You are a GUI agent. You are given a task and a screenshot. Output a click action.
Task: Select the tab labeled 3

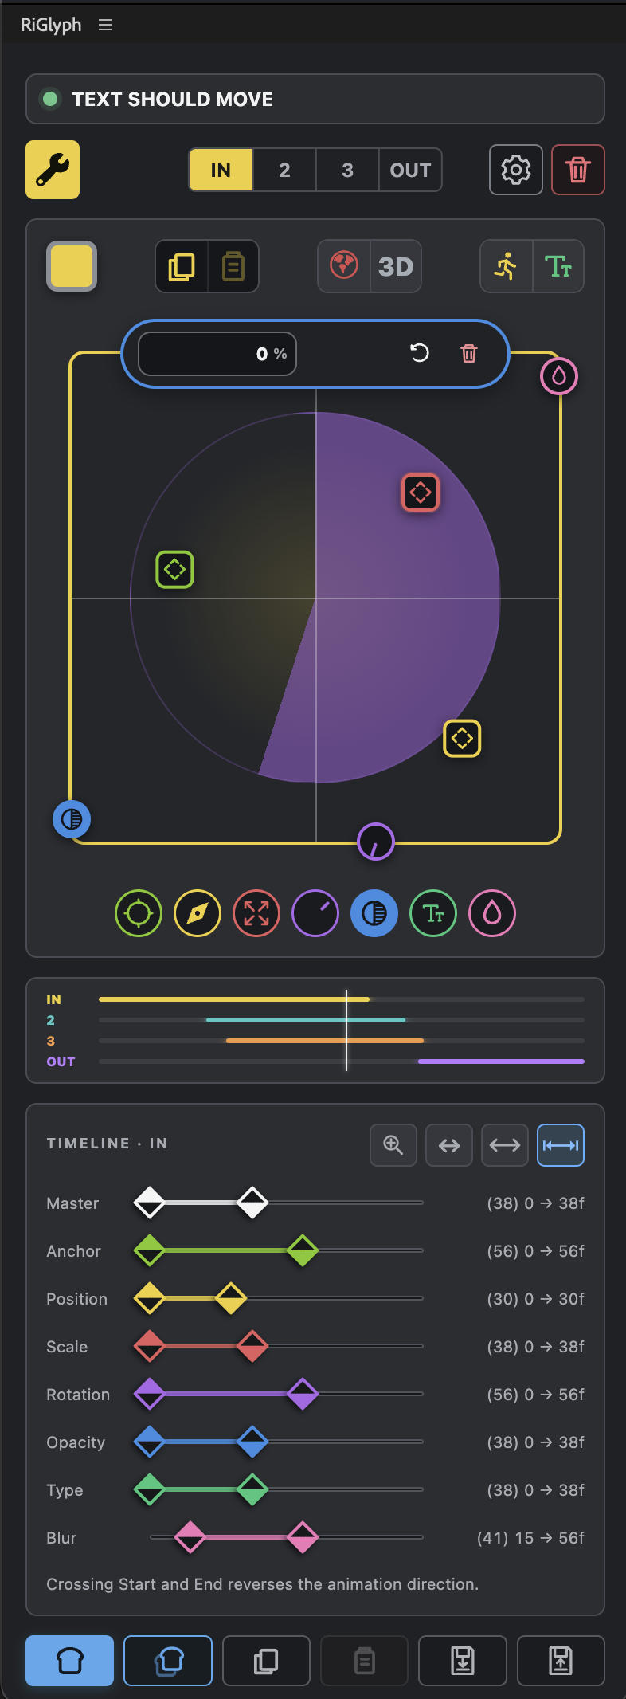pos(347,170)
